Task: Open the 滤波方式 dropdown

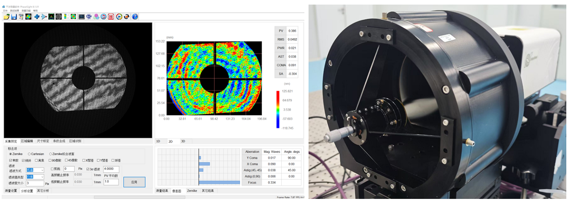Action: [x=35, y=170]
